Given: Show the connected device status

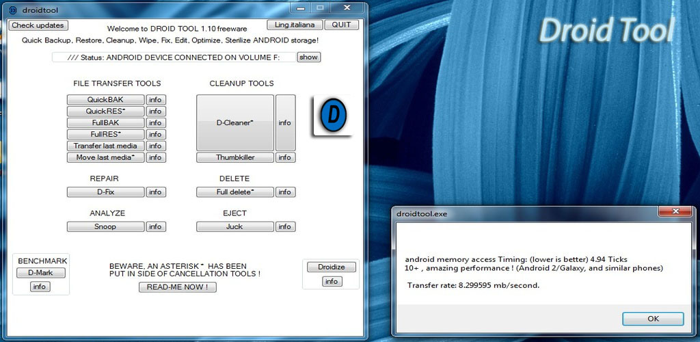Looking at the screenshot, I should pos(308,57).
